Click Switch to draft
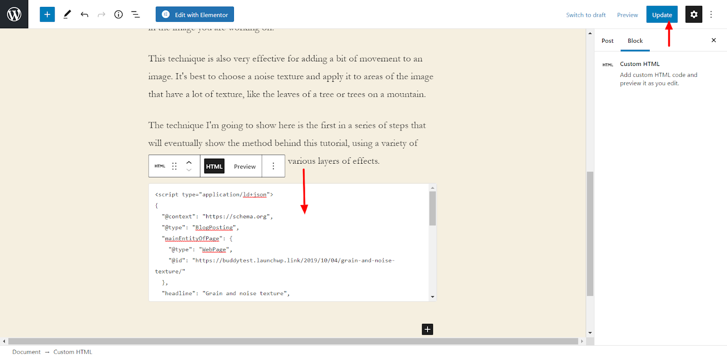727x357 pixels. tap(586, 15)
